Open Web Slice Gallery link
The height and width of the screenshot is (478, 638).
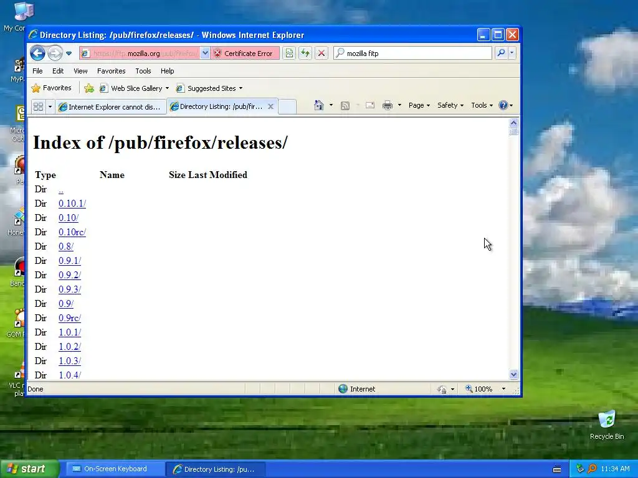point(133,88)
